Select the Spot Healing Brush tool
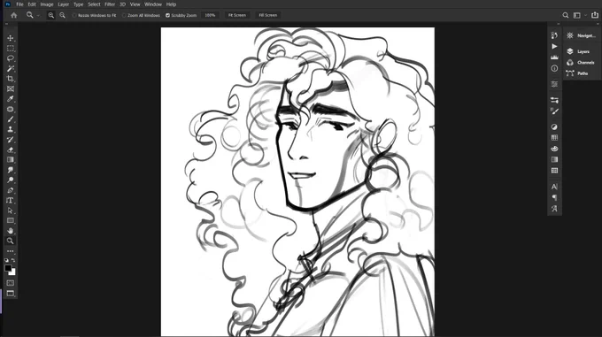The width and height of the screenshot is (602, 337). [x=11, y=110]
